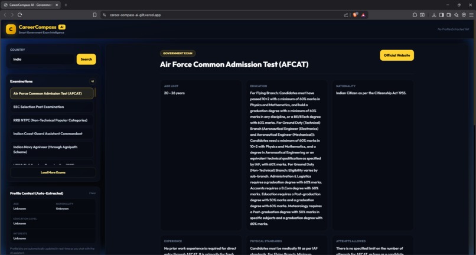Viewport: 476px width, 255px height.
Task: Open the Brave Wallet icon
Action: click(x=449, y=15)
